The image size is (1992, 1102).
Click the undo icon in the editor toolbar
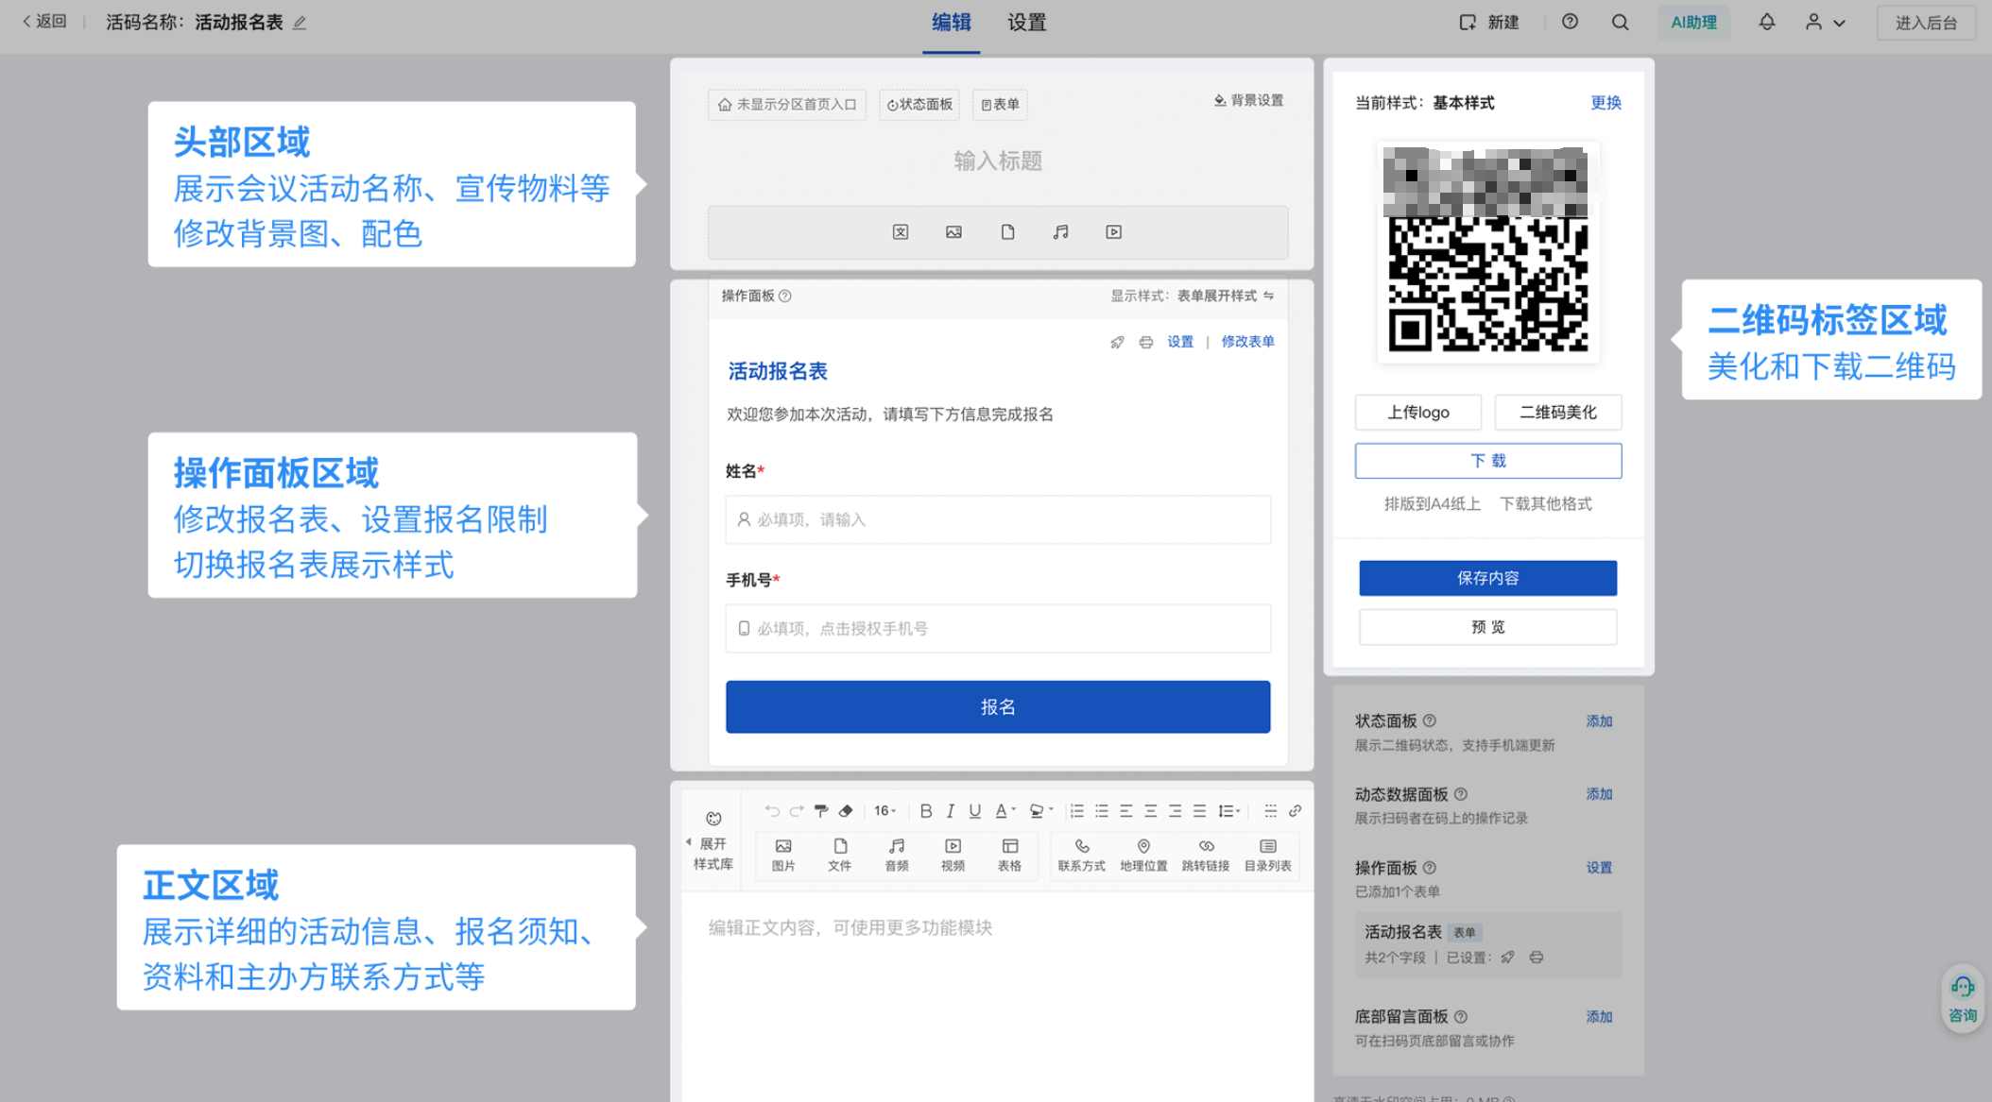click(x=772, y=811)
